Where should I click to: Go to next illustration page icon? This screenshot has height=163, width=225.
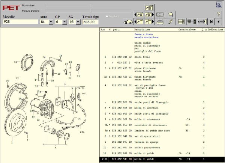(x=149, y=22)
